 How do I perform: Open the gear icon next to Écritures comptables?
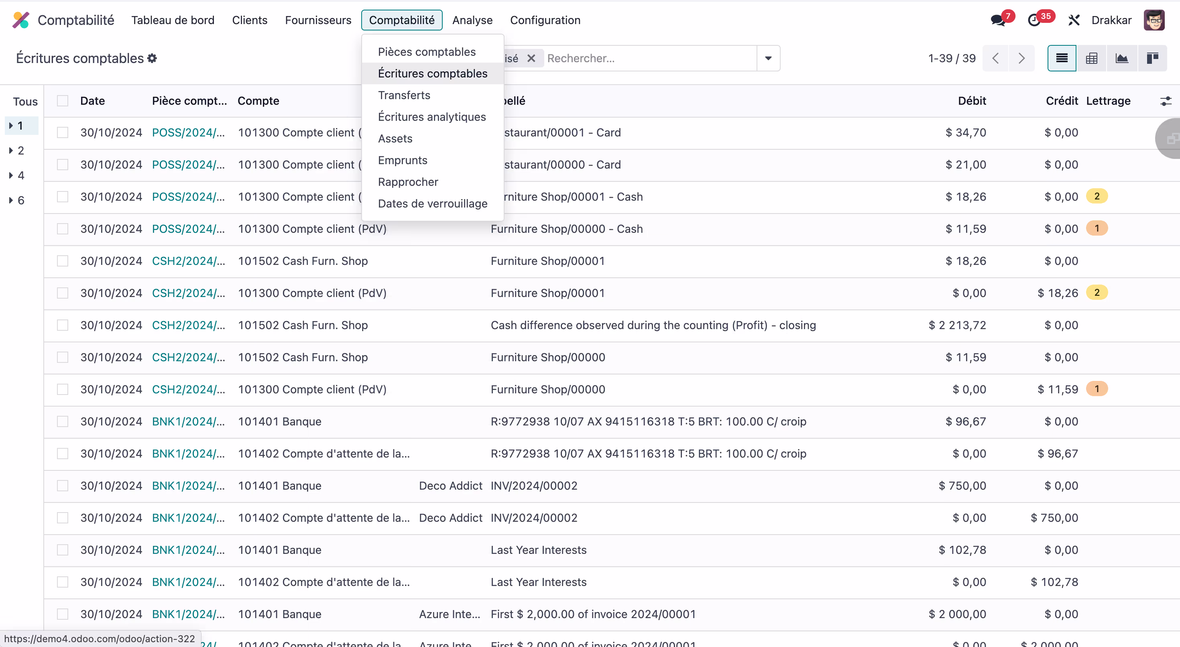point(152,58)
